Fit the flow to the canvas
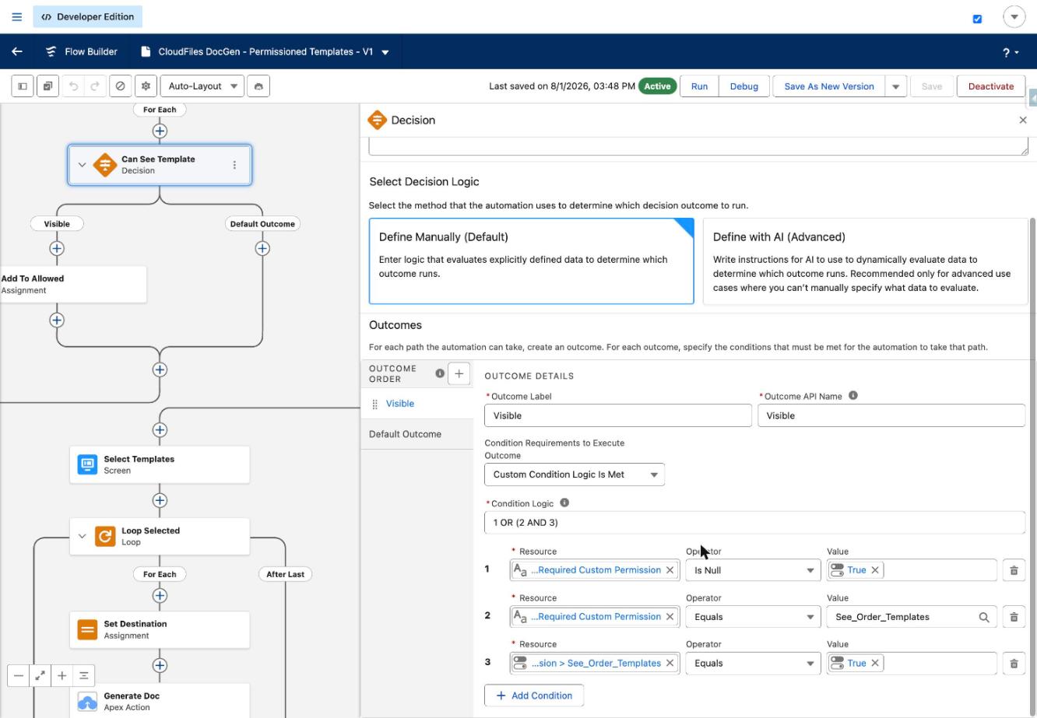 [x=40, y=676]
